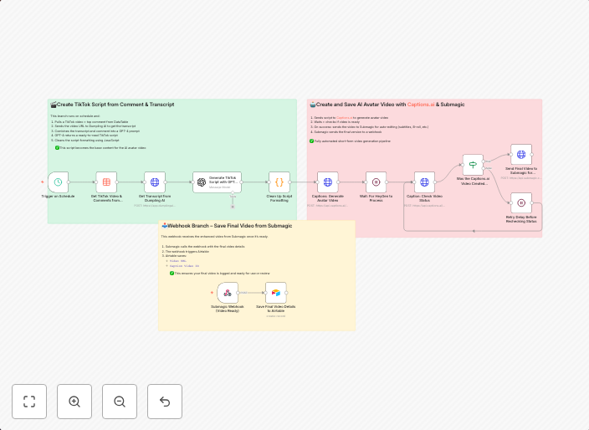The height and width of the screenshot is (430, 589).
Task: Click the Submagic Webhook (Video Ready) node
Action: tap(228, 293)
